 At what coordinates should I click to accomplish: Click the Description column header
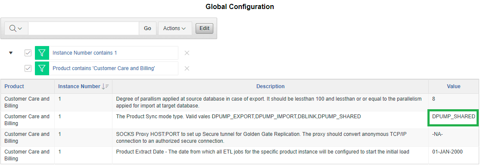270,86
